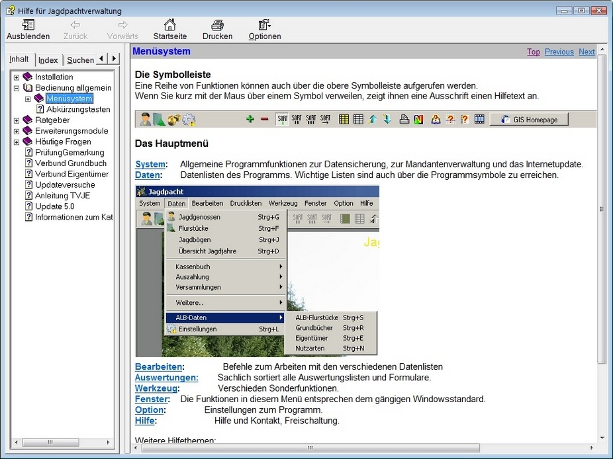Click the green parcel icon in the Symbolleiste picture
The image size is (613, 459).
click(159, 119)
